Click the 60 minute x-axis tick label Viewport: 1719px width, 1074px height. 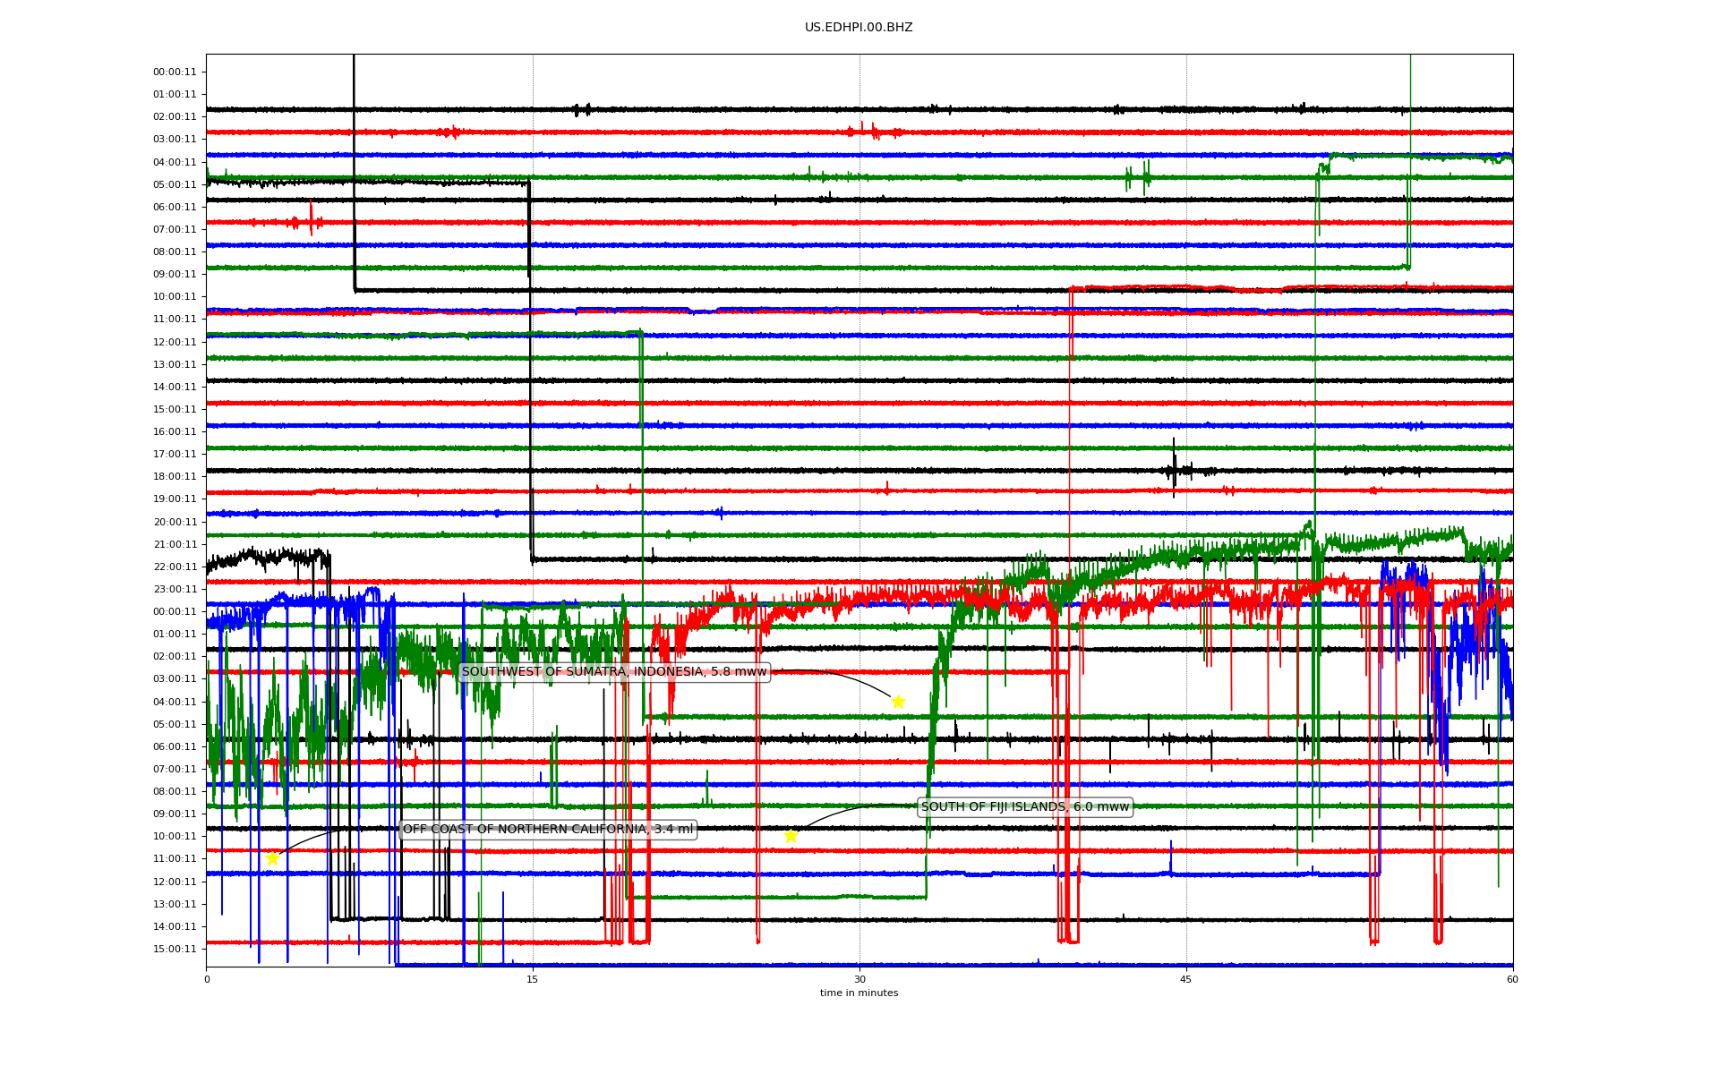pos(1512,979)
